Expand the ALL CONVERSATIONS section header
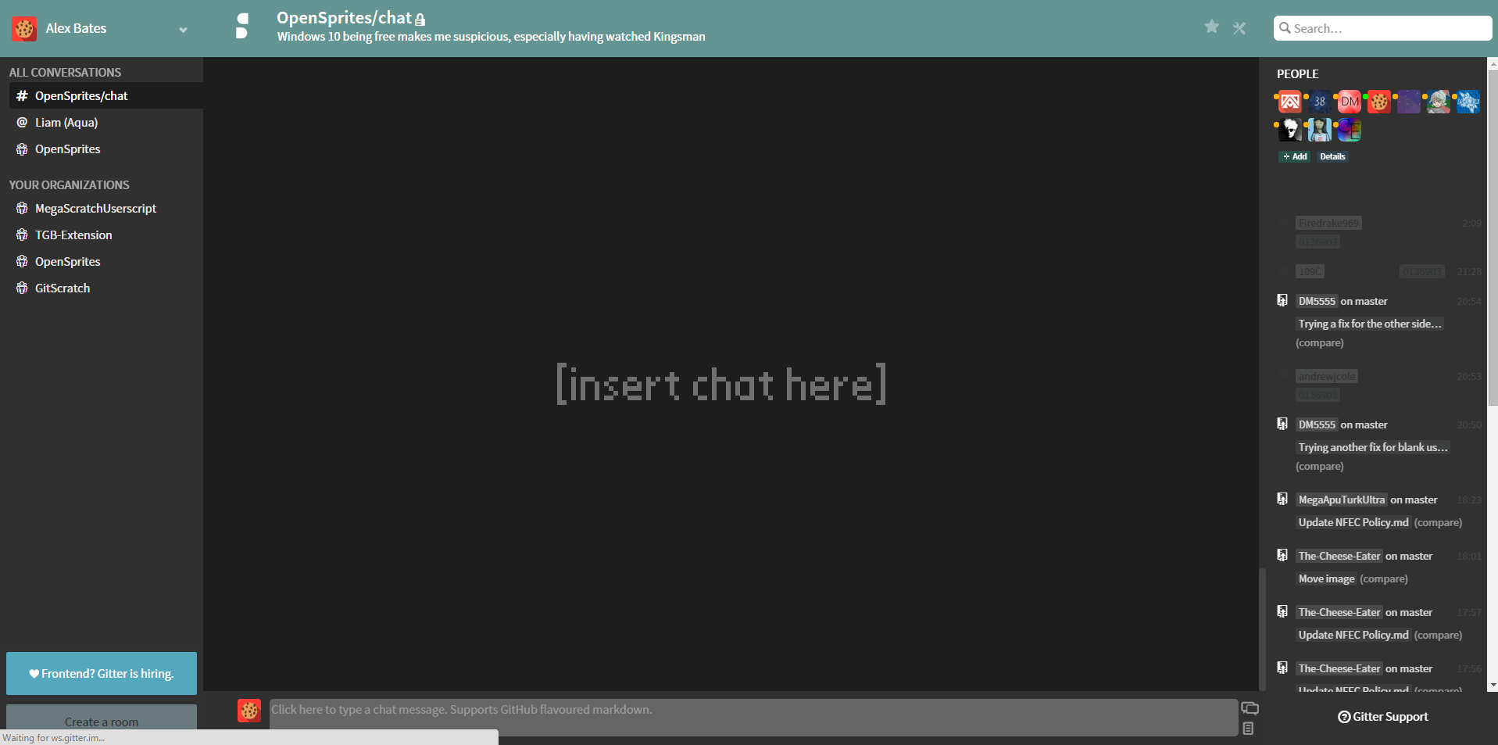The image size is (1498, 745). (x=65, y=72)
